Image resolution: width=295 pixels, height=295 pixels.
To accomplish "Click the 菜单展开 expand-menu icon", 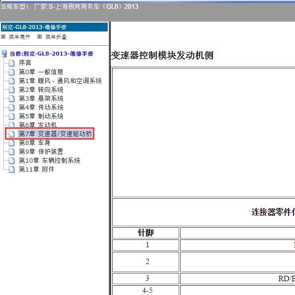I will coord(3,37).
